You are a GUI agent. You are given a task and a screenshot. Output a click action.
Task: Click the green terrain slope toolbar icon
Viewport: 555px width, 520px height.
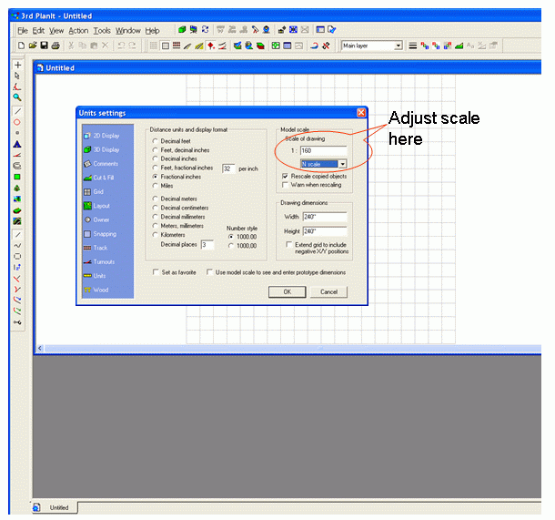[459, 46]
